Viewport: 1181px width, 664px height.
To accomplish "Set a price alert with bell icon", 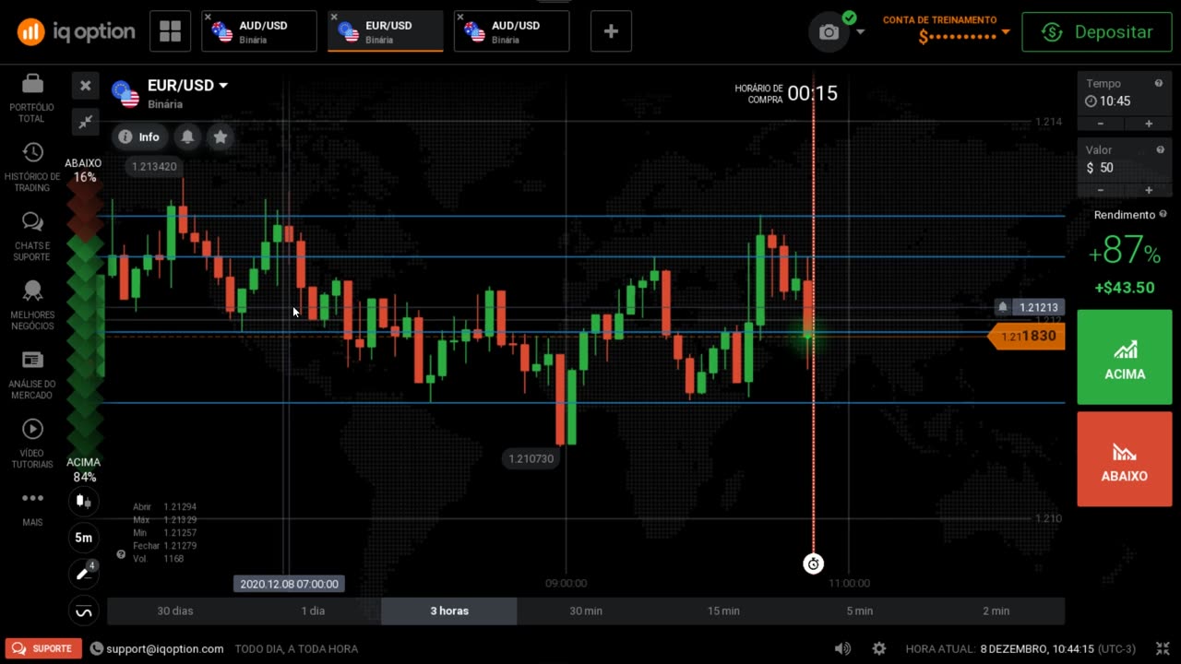I will point(187,136).
